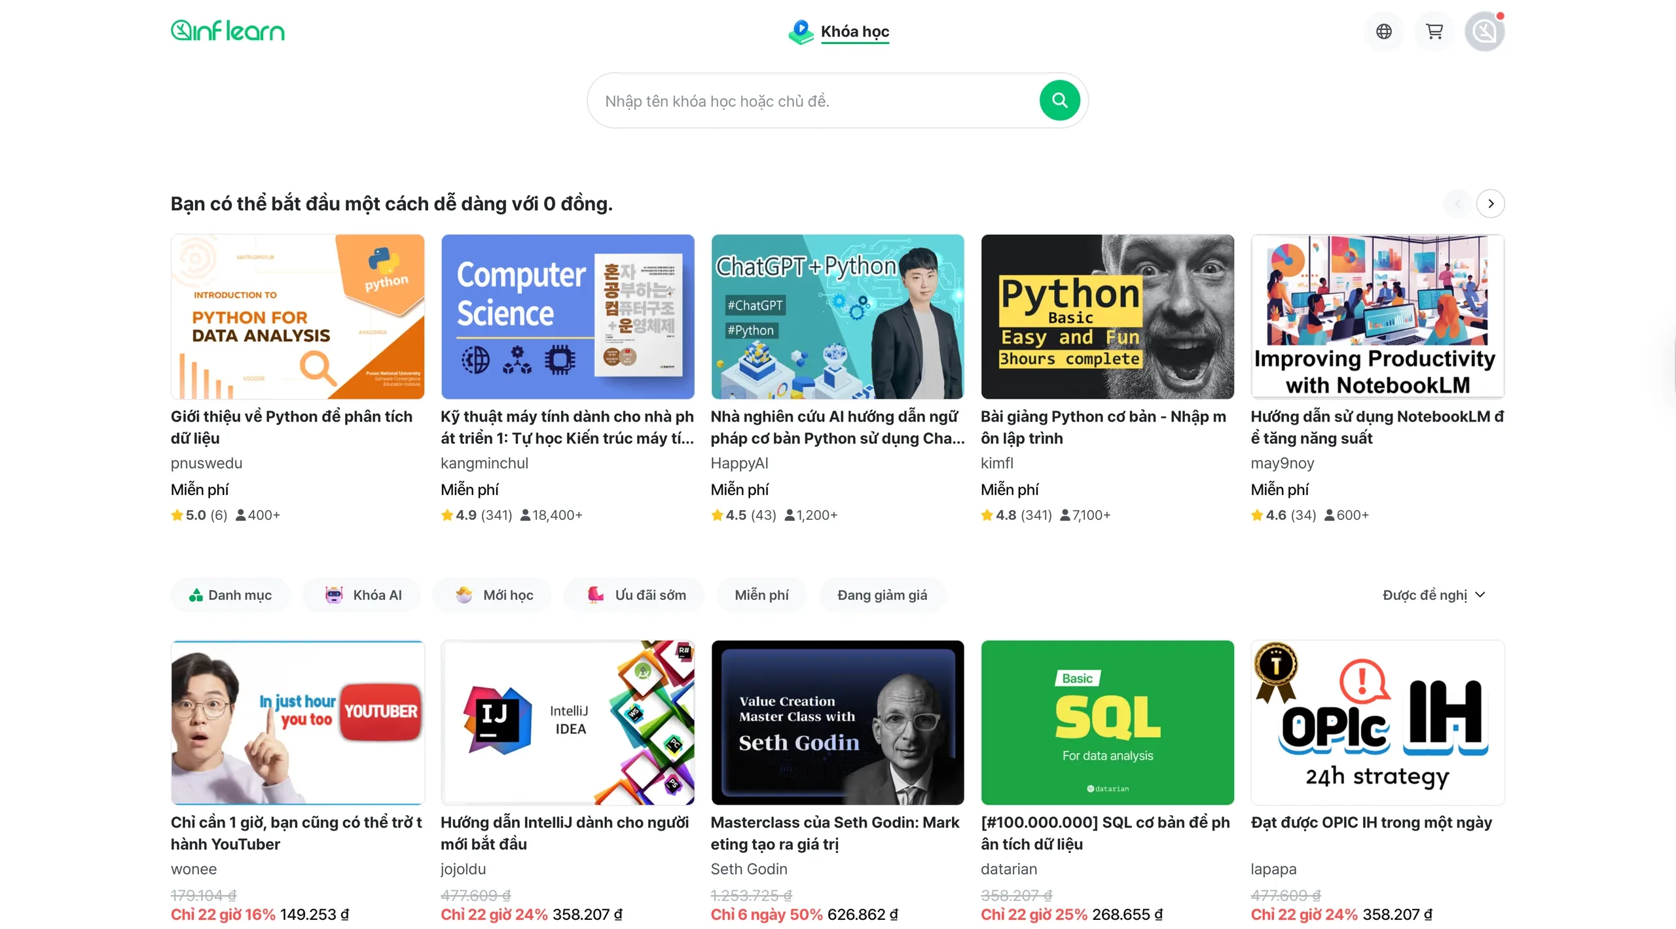
Task: Click the green search magnifier button
Action: pos(1059,101)
